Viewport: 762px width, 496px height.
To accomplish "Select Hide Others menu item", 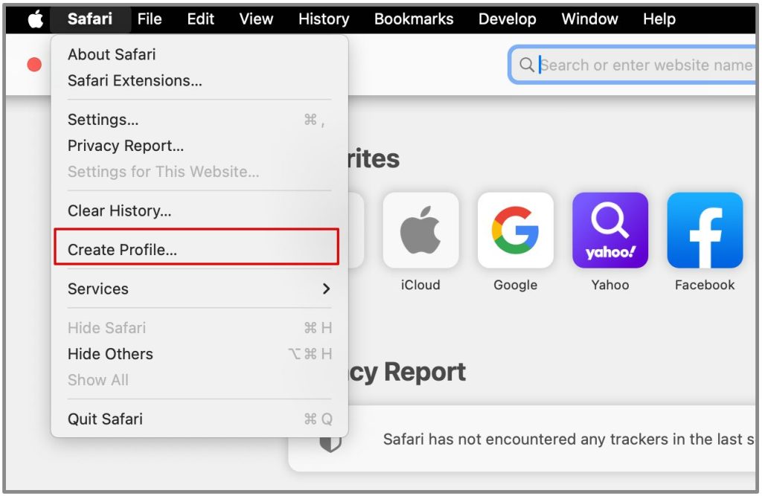I will [110, 354].
